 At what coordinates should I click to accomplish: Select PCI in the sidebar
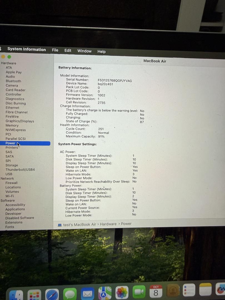coord(8,134)
